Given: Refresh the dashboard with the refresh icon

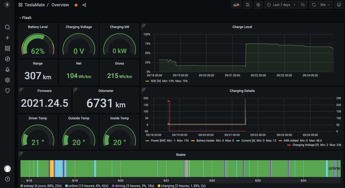Looking at the screenshot, I should (314, 5).
